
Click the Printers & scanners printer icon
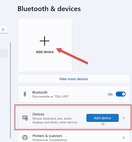[25, 137]
